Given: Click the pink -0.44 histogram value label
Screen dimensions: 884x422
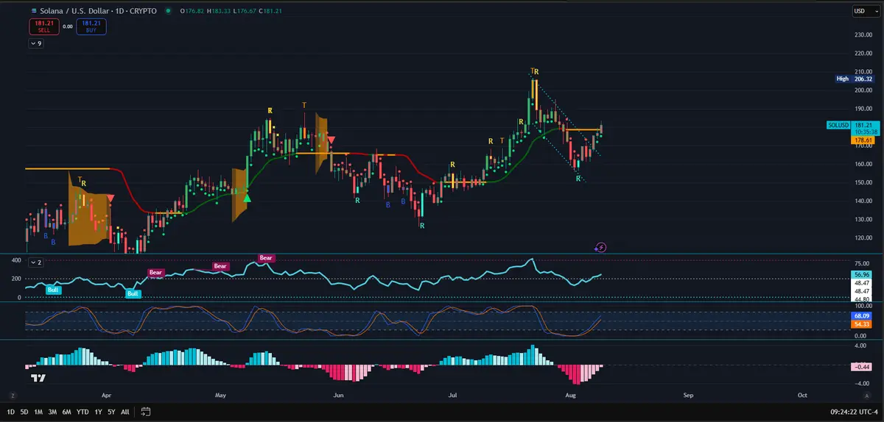Looking at the screenshot, I should click(x=862, y=367).
